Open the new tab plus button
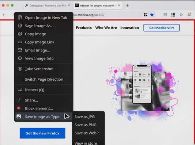This screenshot has height=145, width=195. 127,5
